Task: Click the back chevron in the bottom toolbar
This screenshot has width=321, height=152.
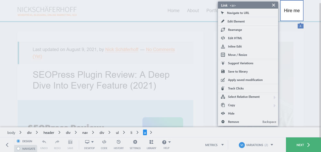Action: [7, 145]
